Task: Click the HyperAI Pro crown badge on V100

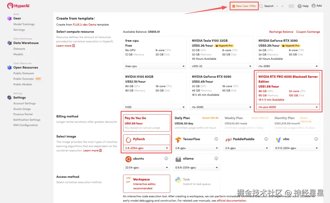Action: click(224, 45)
